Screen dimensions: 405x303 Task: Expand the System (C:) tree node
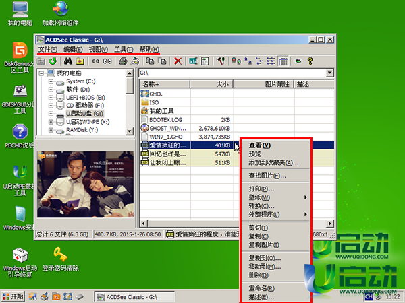pos(51,81)
